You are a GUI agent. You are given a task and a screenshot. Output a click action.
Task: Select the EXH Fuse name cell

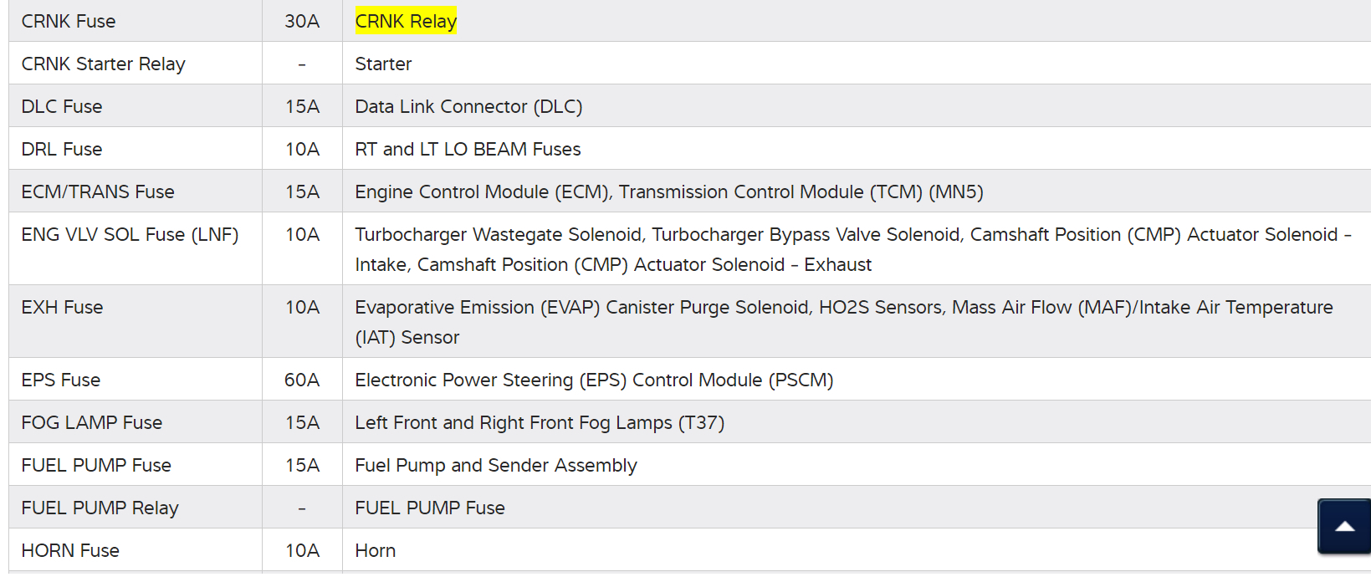[x=62, y=308]
